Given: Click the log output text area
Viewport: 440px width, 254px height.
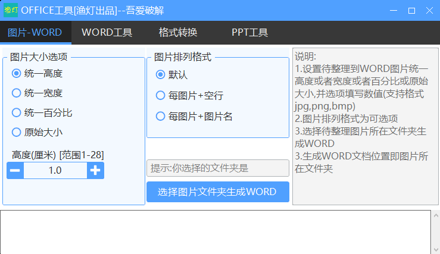Looking at the screenshot, I should tap(216, 232).
